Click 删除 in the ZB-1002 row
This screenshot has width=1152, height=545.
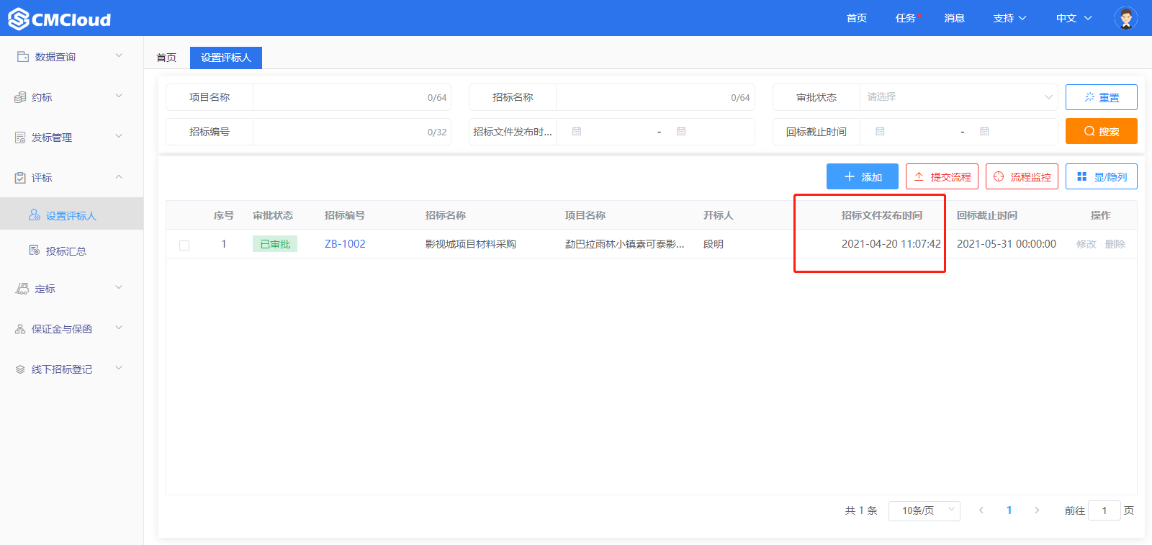1115,244
